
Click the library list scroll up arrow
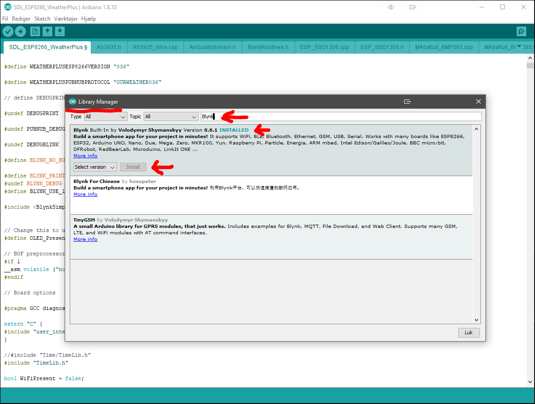click(476, 129)
